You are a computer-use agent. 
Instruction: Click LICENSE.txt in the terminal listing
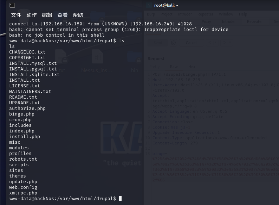tap(25, 86)
